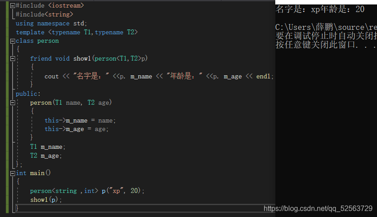377x217 pixels.
Task: Click 'person<string ,int> p("xp", 20);' line
Action: pos(87,191)
